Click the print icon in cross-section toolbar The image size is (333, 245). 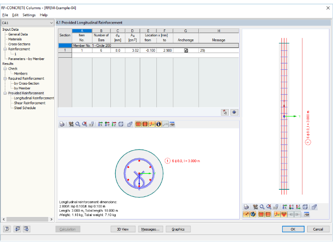[x=62, y=124]
